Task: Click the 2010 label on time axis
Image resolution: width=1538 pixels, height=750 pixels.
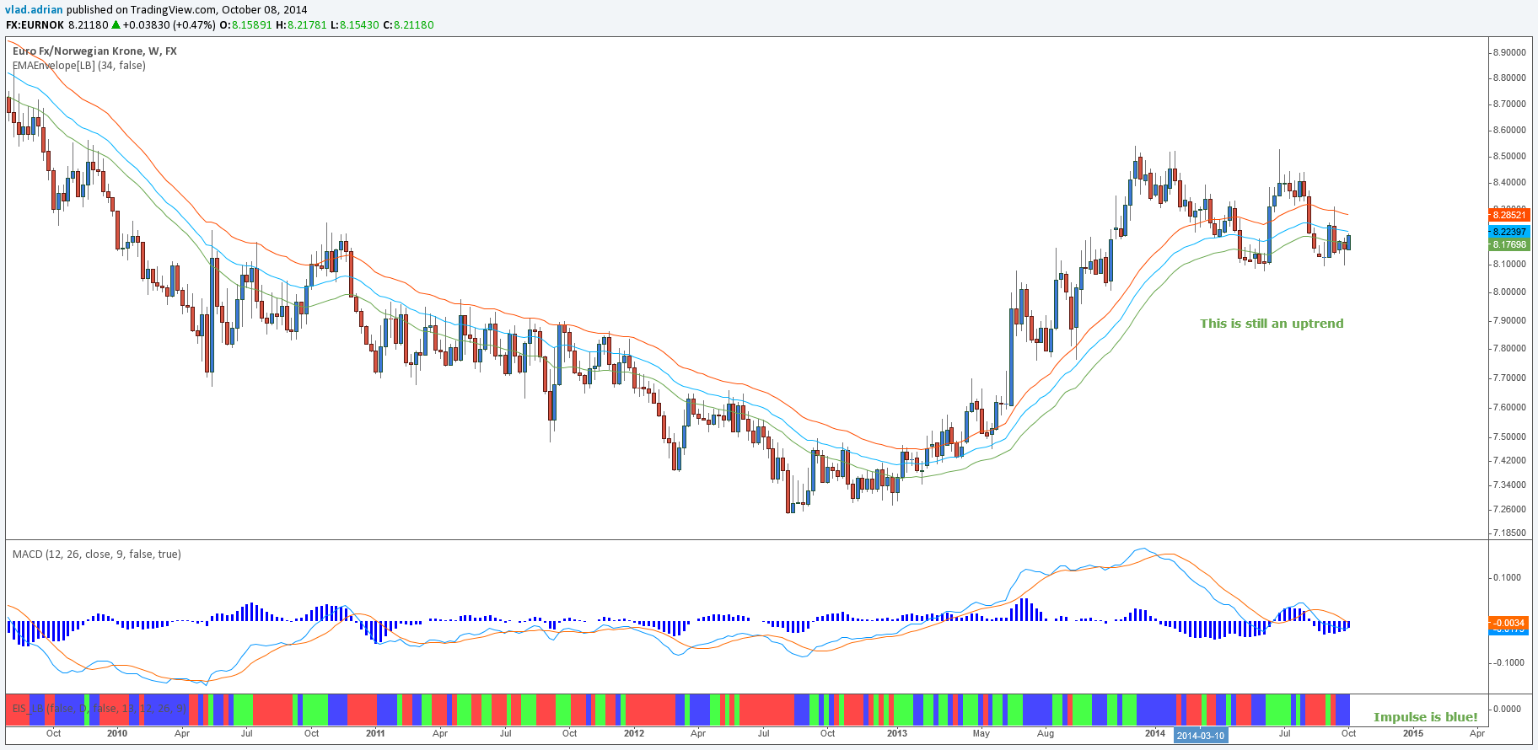Action: tap(117, 733)
